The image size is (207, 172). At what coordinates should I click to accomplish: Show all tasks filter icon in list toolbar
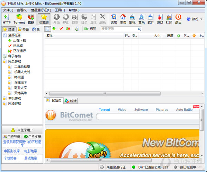pos(47,29)
